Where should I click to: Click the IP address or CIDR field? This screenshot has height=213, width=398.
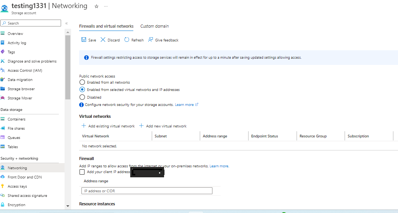[x=147, y=191]
